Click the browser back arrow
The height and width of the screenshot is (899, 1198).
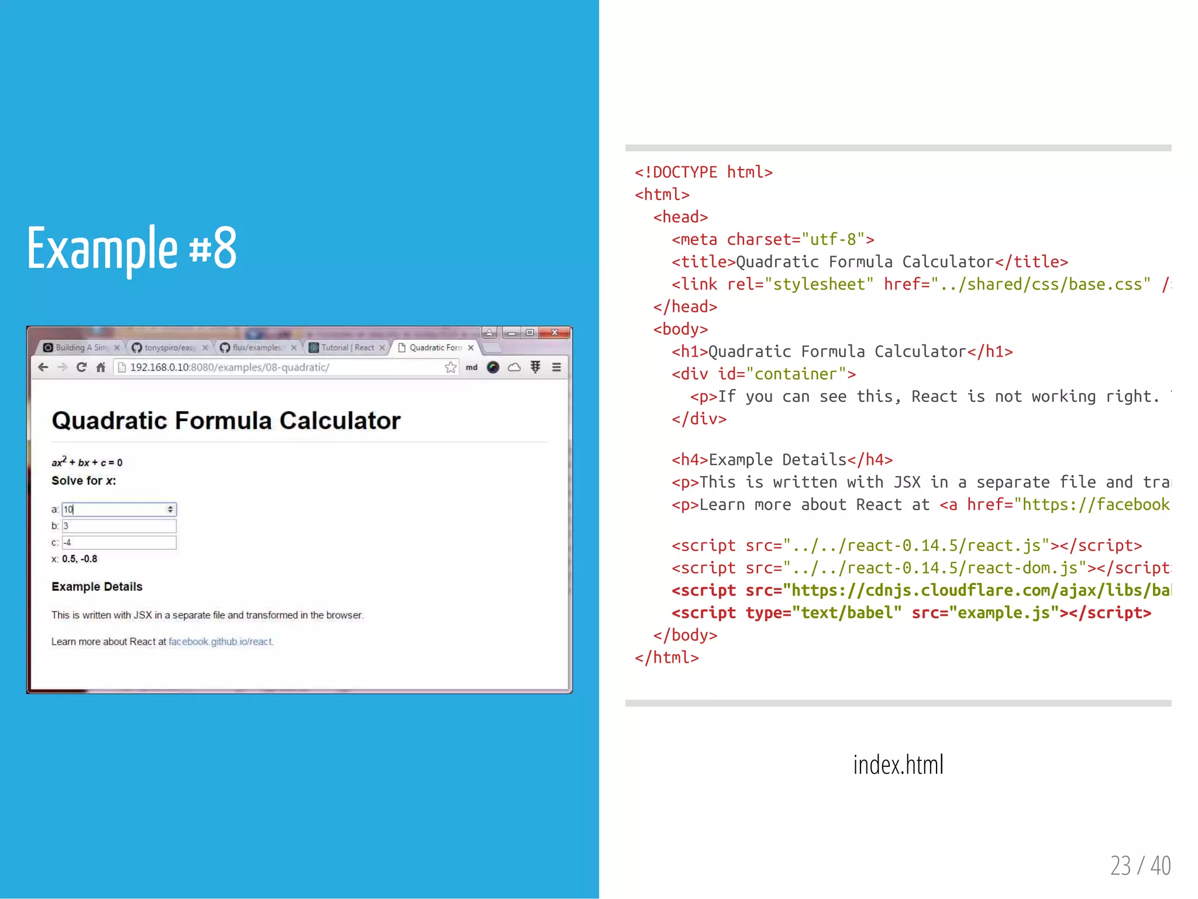(43, 367)
